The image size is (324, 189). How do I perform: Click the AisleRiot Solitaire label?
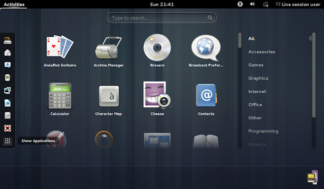[x=60, y=65]
